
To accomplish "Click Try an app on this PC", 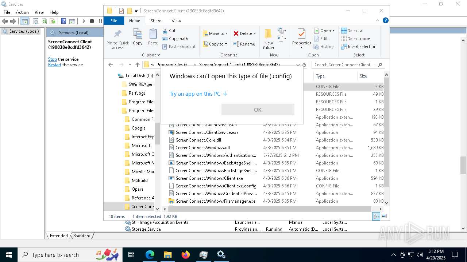I will [198, 94].
